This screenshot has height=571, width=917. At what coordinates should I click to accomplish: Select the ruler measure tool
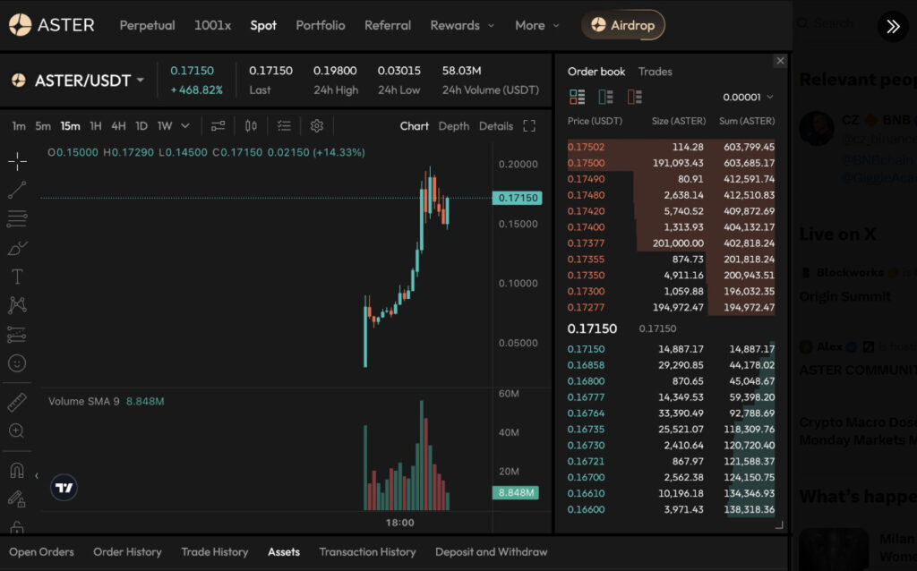[x=17, y=403]
